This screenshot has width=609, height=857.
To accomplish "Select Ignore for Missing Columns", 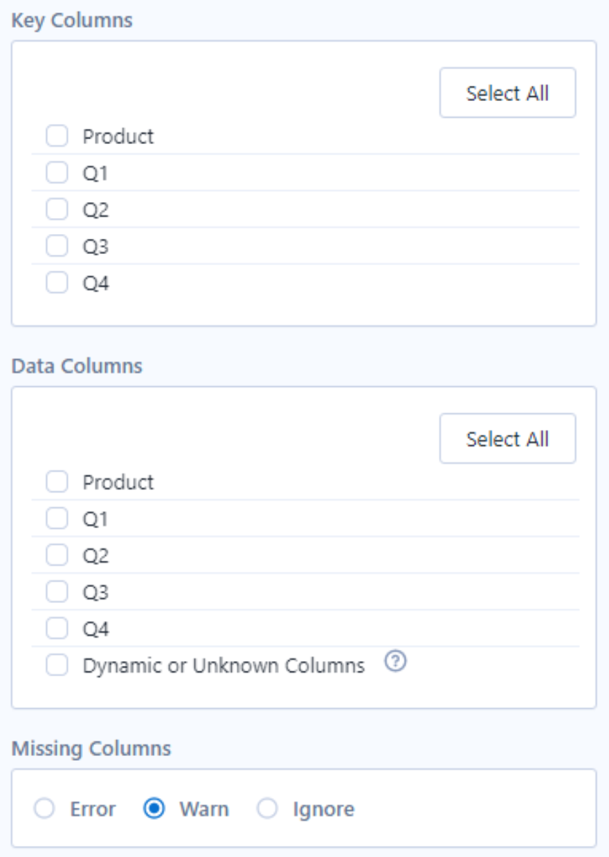I will [x=267, y=809].
